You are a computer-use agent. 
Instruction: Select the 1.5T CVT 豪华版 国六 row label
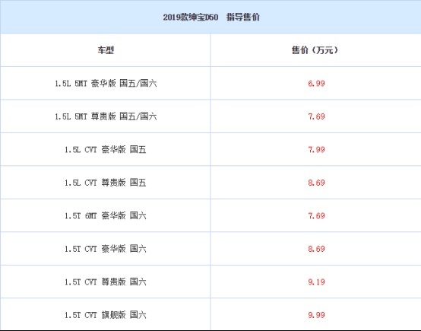[106, 249]
